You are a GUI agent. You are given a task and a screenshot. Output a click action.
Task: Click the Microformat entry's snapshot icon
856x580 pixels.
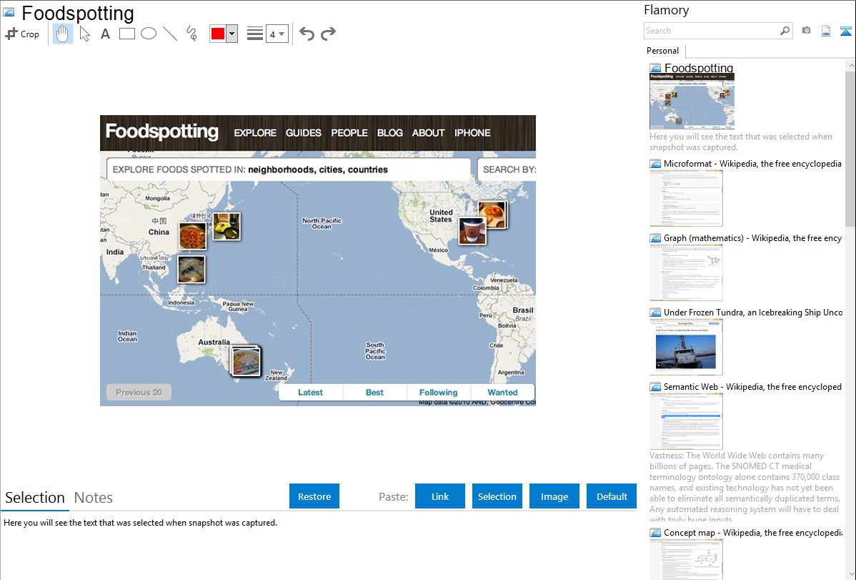pyautogui.click(x=655, y=164)
